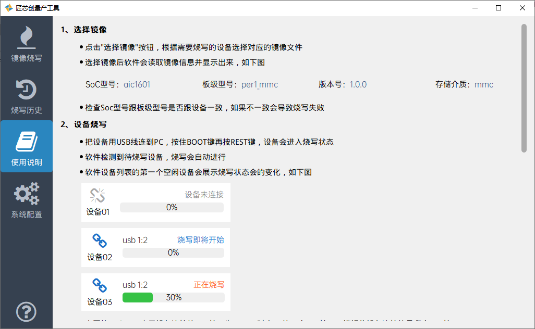Click the 正在烧写 status text
Image resolution: width=535 pixels, height=329 pixels.
(209, 285)
